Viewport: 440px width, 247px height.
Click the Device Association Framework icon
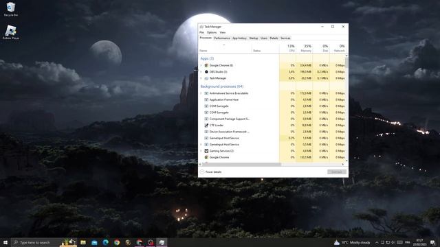point(206,132)
